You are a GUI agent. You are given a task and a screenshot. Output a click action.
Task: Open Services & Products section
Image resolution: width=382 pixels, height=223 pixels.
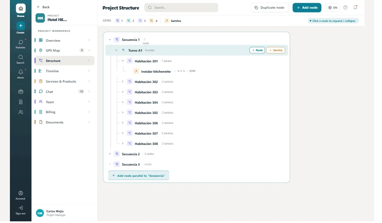click(64, 81)
